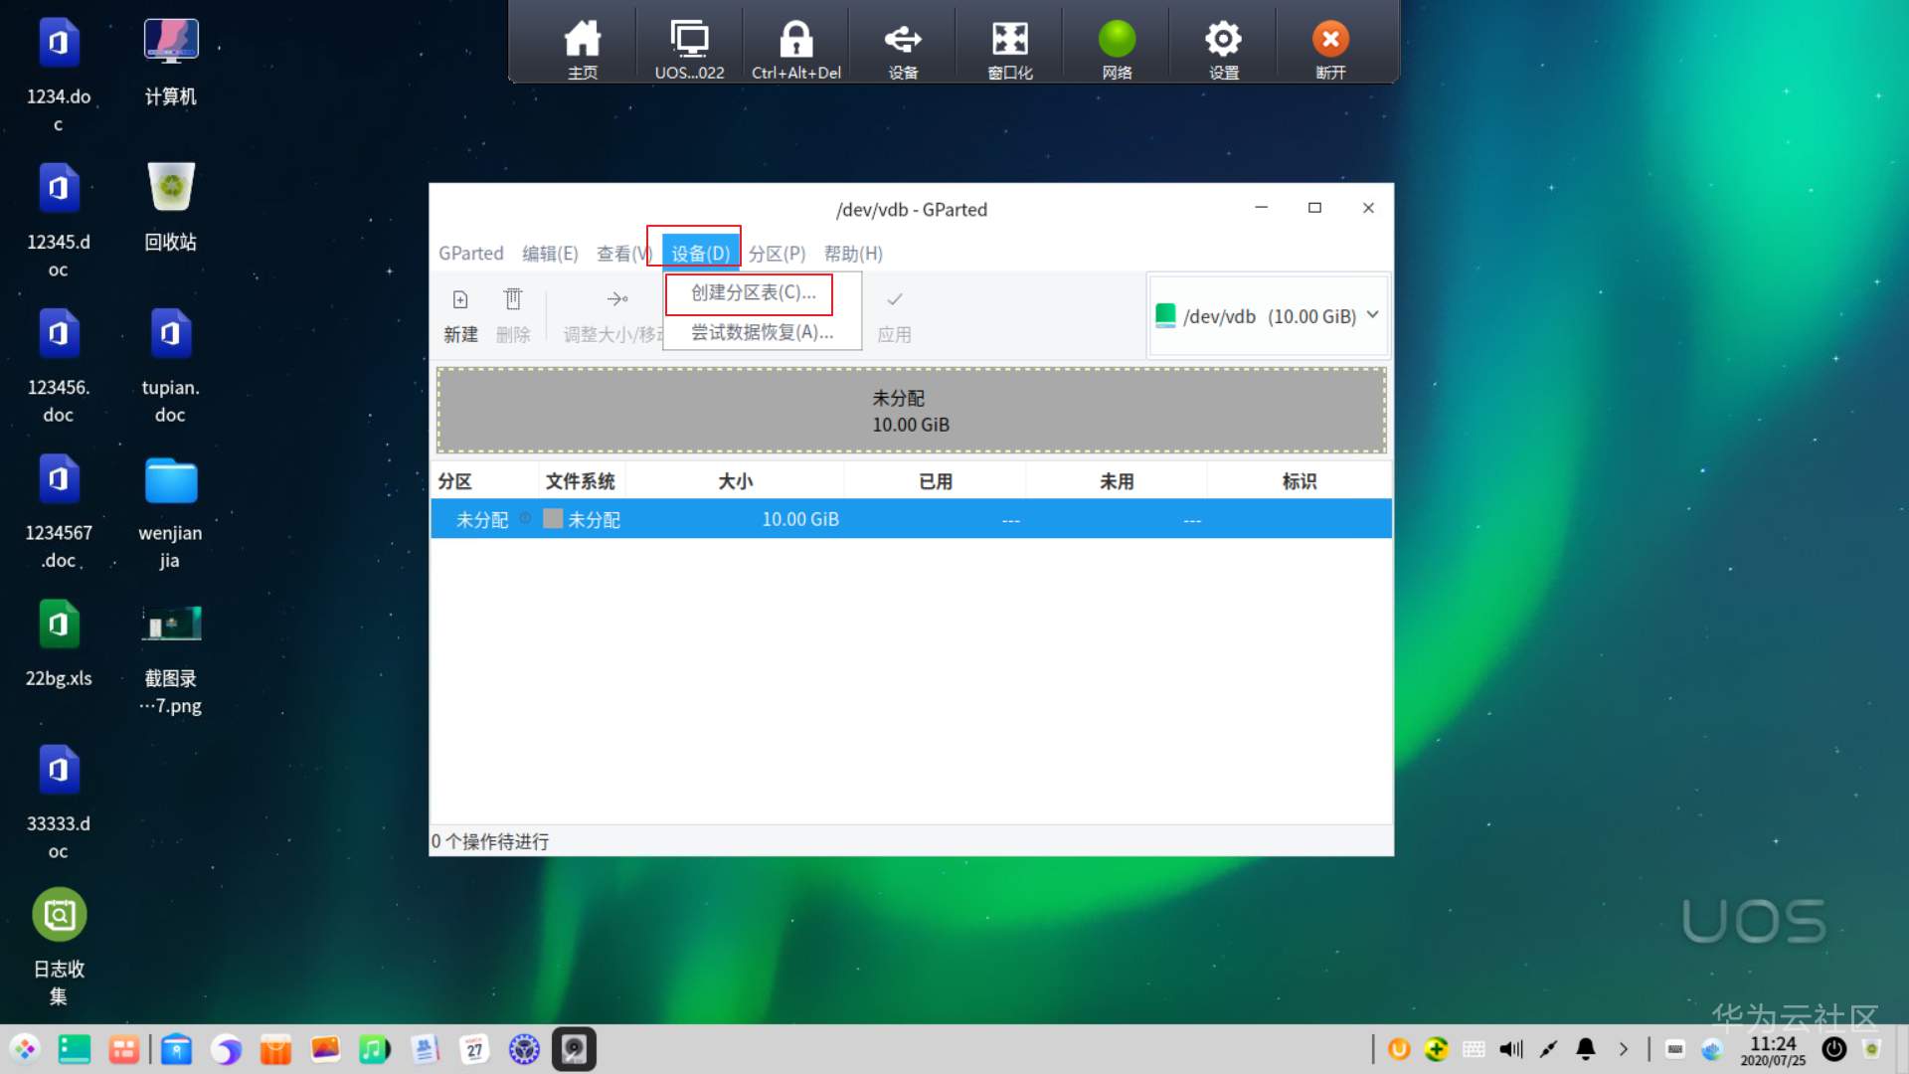Click the Delete trash toolbar icon

(513, 300)
